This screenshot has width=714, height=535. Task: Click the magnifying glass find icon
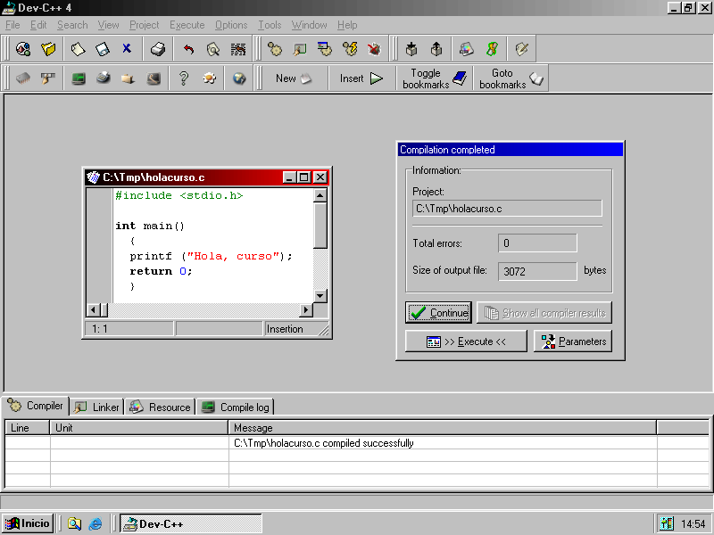(213, 49)
